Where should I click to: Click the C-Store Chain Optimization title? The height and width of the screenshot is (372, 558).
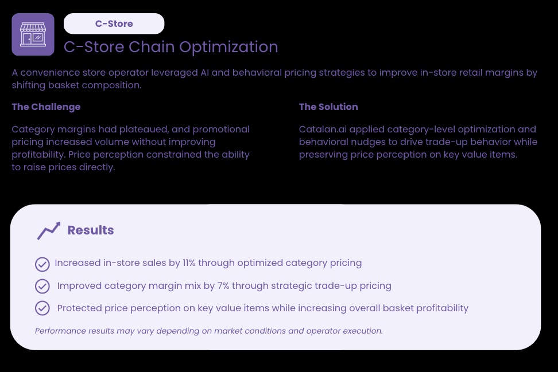click(170, 46)
